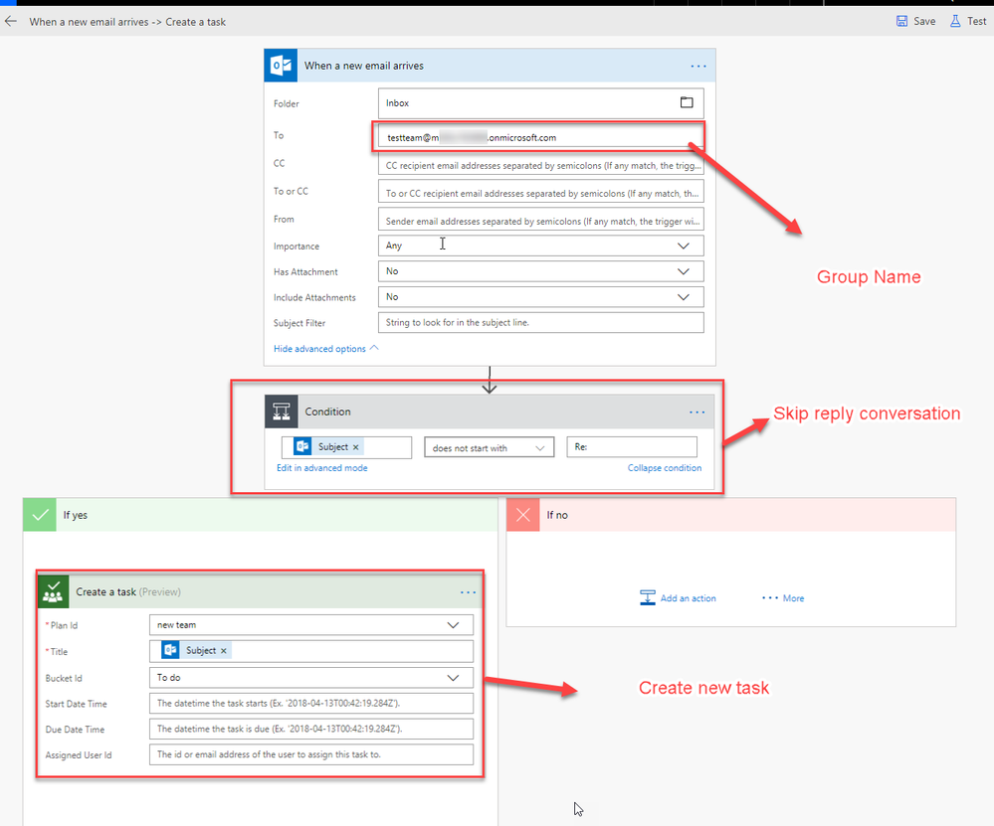Viewport: 994px width, 826px height.
Task: Click Collapse condition link
Action: coord(665,468)
